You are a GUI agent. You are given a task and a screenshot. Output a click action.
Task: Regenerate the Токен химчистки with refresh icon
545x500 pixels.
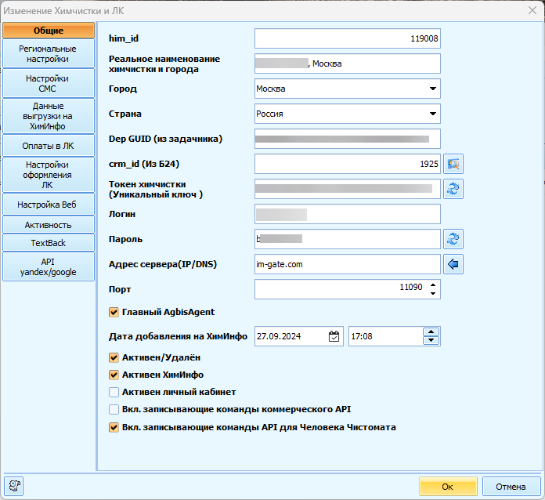coord(453,189)
